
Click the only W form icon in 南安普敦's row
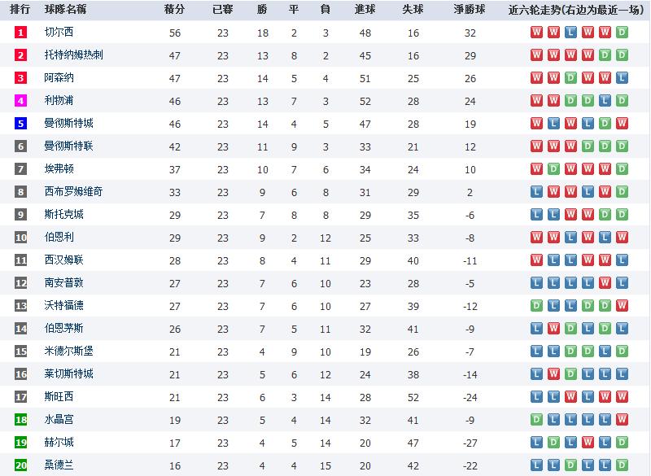click(605, 283)
